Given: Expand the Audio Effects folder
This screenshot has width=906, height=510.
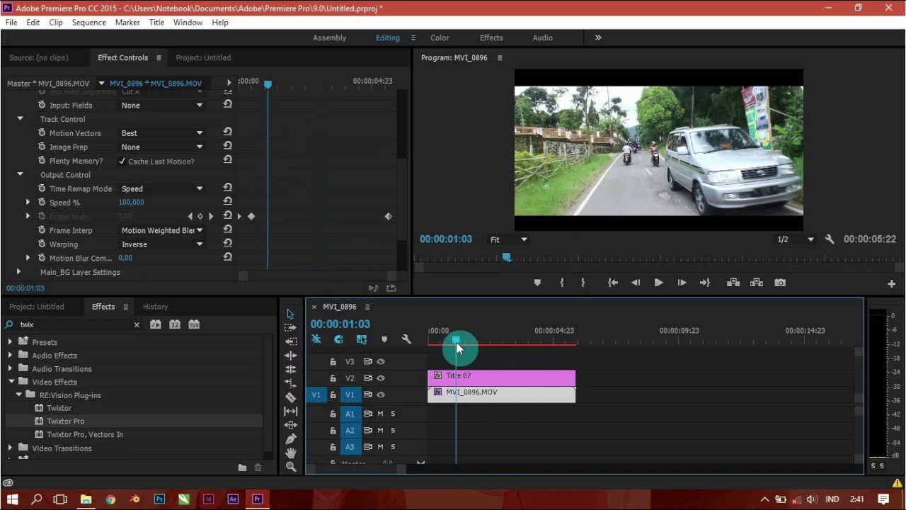Looking at the screenshot, I should pyautogui.click(x=10, y=356).
